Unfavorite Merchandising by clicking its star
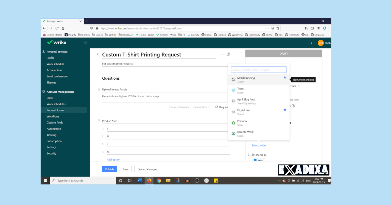 [x=285, y=77]
